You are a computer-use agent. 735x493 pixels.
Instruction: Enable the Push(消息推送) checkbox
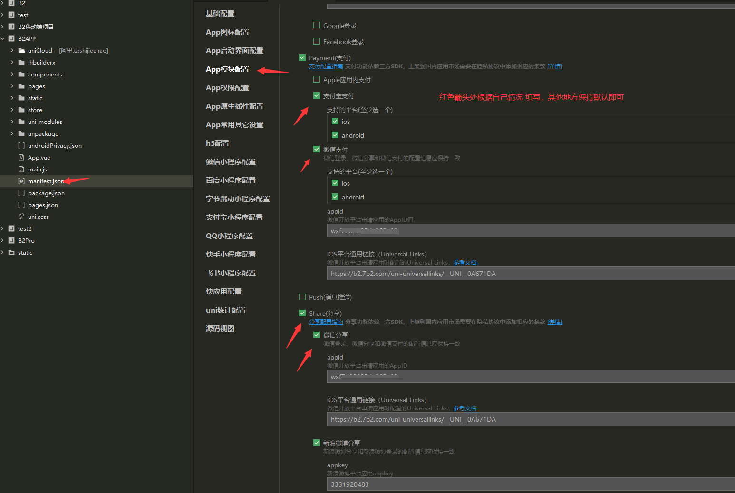[x=302, y=297]
